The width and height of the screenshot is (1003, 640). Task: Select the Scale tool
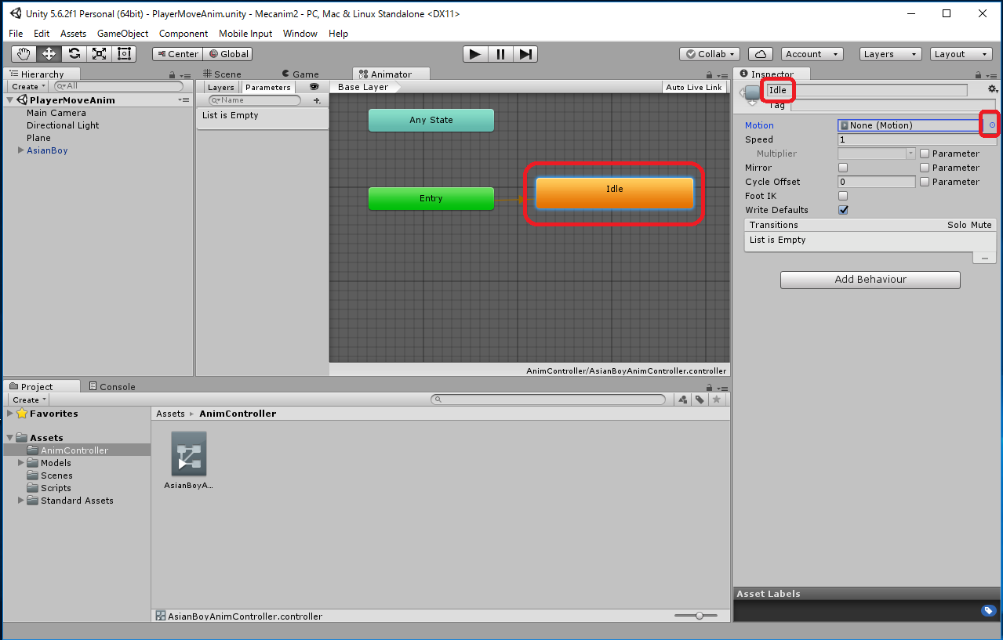click(x=99, y=54)
